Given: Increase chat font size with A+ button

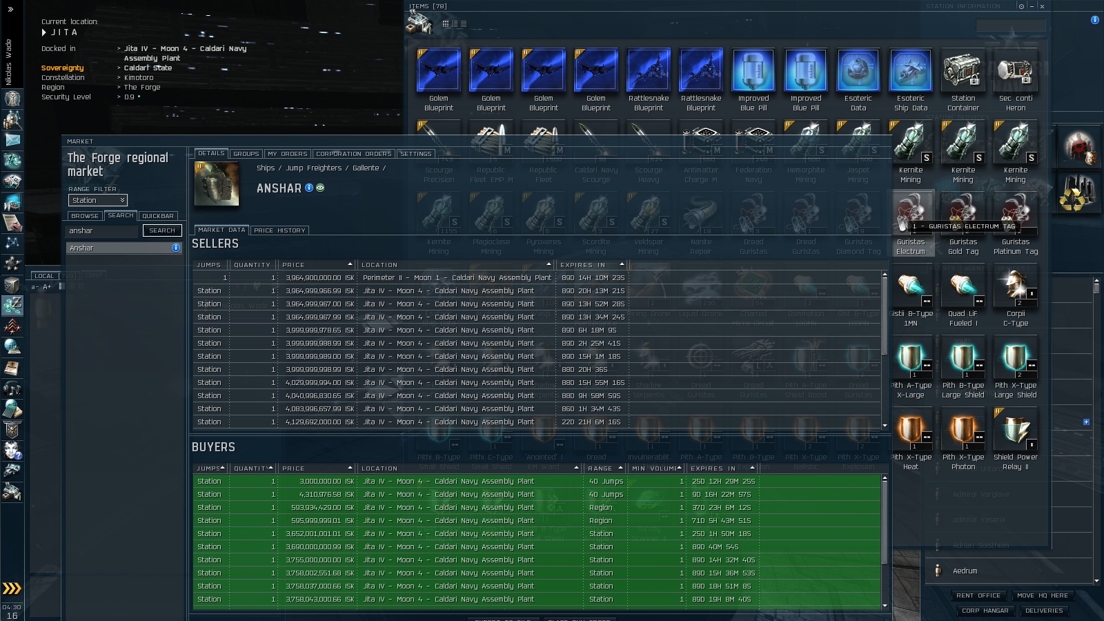Looking at the screenshot, I should click(x=48, y=286).
